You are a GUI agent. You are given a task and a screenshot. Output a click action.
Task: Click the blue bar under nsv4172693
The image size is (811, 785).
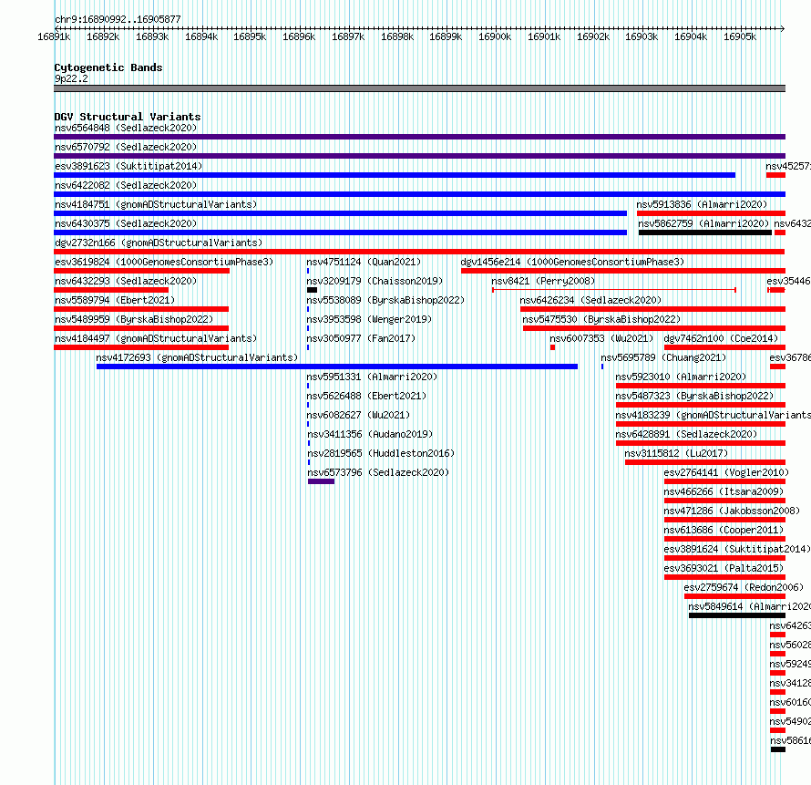point(337,367)
